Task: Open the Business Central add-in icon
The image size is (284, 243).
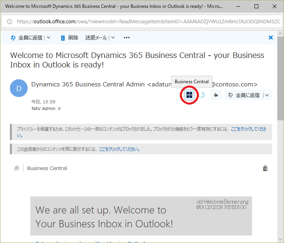Action: point(189,95)
